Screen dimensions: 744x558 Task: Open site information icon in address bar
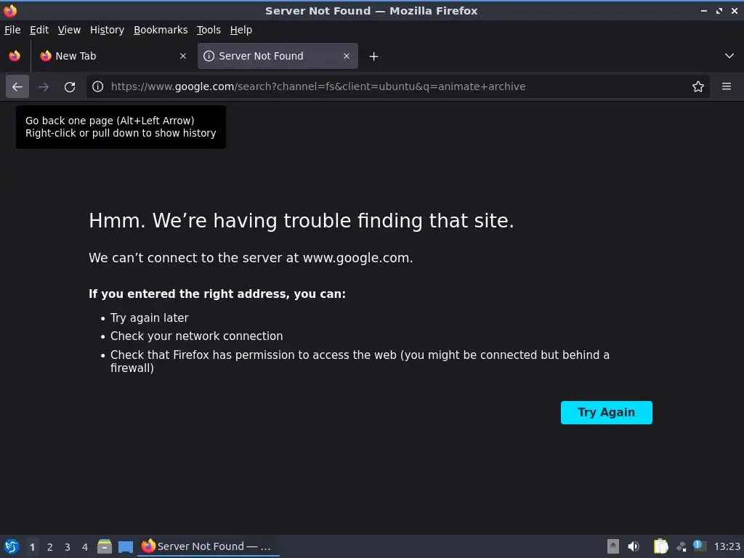98,87
